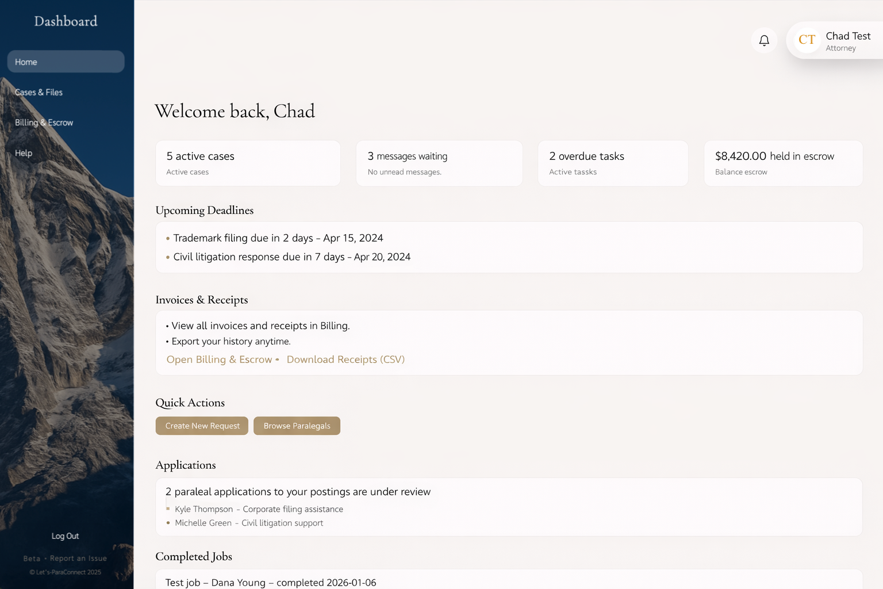This screenshot has width=883, height=589.
Task: Click the CT avatar for Chad Test
Action: (807, 40)
